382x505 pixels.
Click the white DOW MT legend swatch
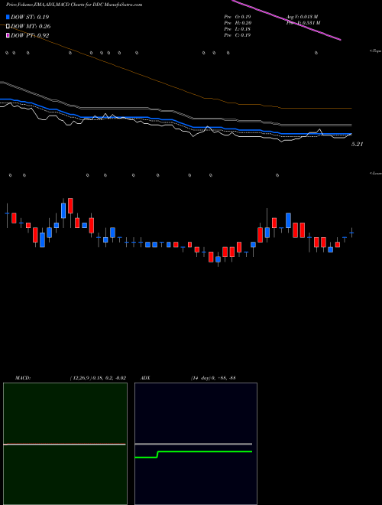click(x=8, y=26)
